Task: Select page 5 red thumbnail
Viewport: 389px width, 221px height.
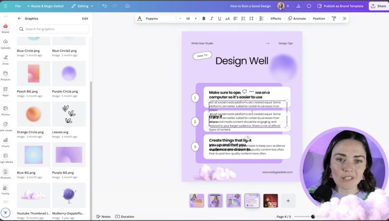Action: [x=270, y=201]
